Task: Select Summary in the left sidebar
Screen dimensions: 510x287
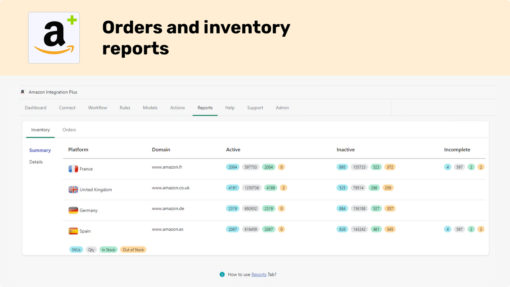Action: (40, 150)
